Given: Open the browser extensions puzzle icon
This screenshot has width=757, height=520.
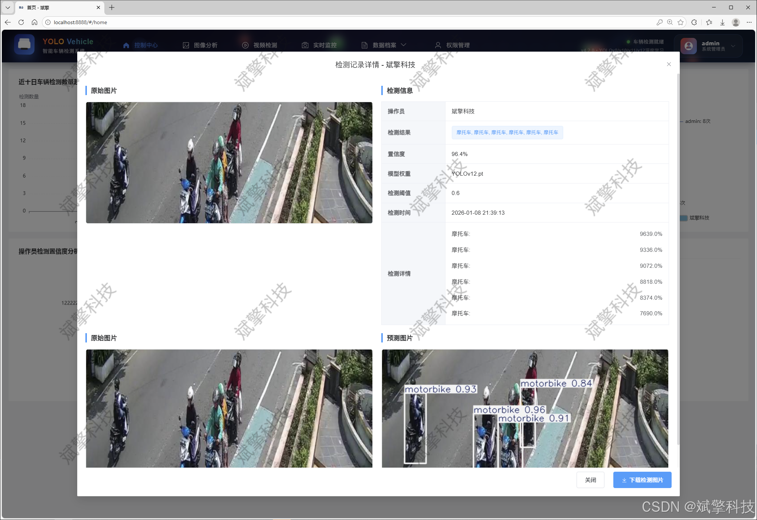Looking at the screenshot, I should (x=694, y=22).
